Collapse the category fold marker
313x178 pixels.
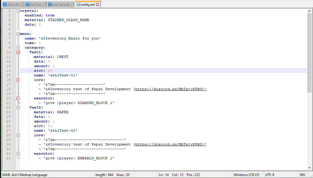tap(18, 48)
